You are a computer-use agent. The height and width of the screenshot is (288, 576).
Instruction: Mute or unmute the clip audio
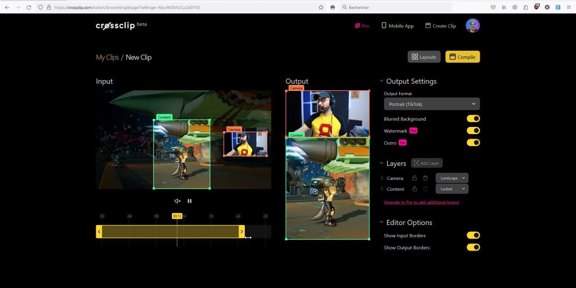[x=177, y=201]
